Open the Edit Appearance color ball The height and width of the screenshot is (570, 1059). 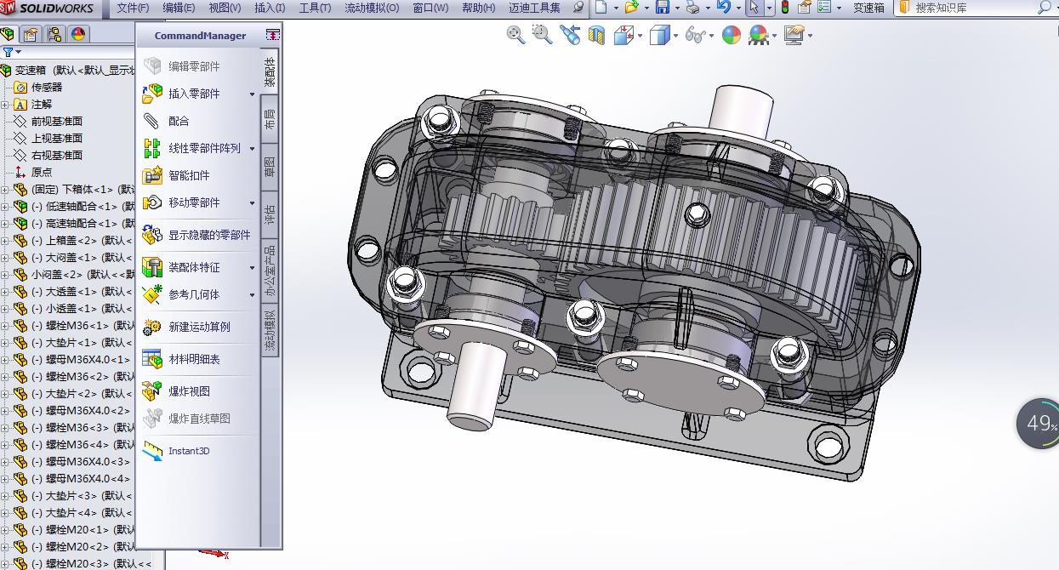[x=731, y=35]
